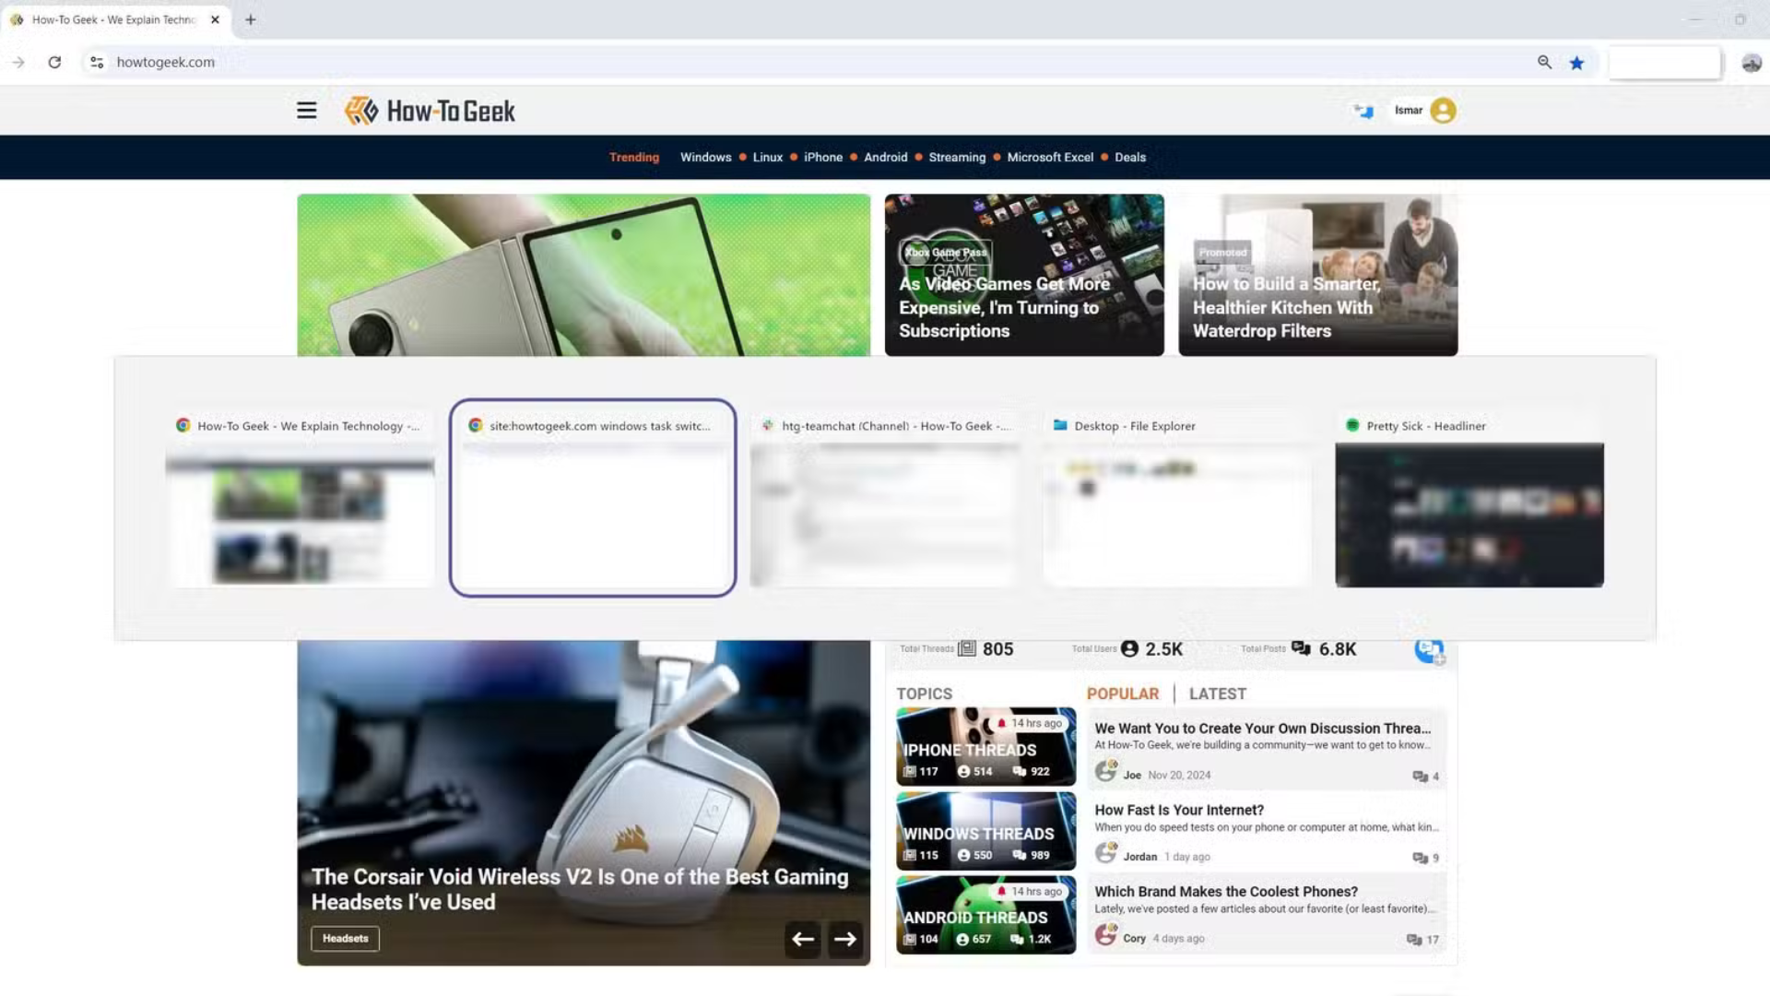The height and width of the screenshot is (996, 1770).
Task: Select the POPULAR threads tab
Action: (x=1122, y=694)
